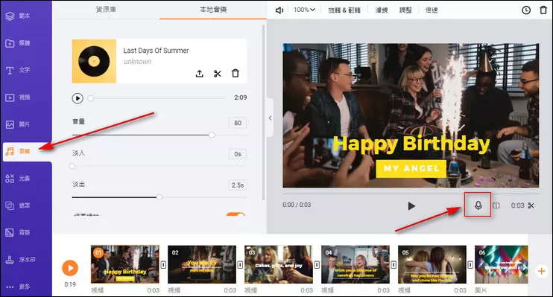Click the 淡出 fade-out slider
The image size is (553, 297).
(x=159, y=197)
